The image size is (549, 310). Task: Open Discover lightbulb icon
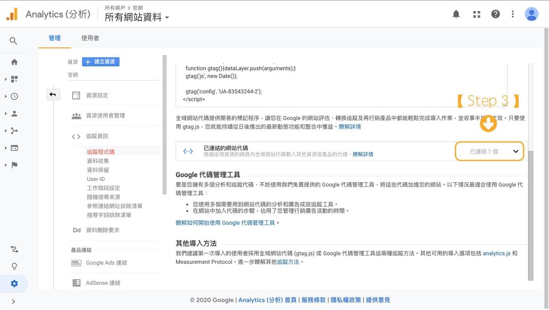(14, 266)
